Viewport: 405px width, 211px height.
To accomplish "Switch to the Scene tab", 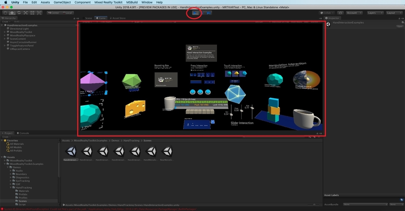I will (x=87, y=18).
